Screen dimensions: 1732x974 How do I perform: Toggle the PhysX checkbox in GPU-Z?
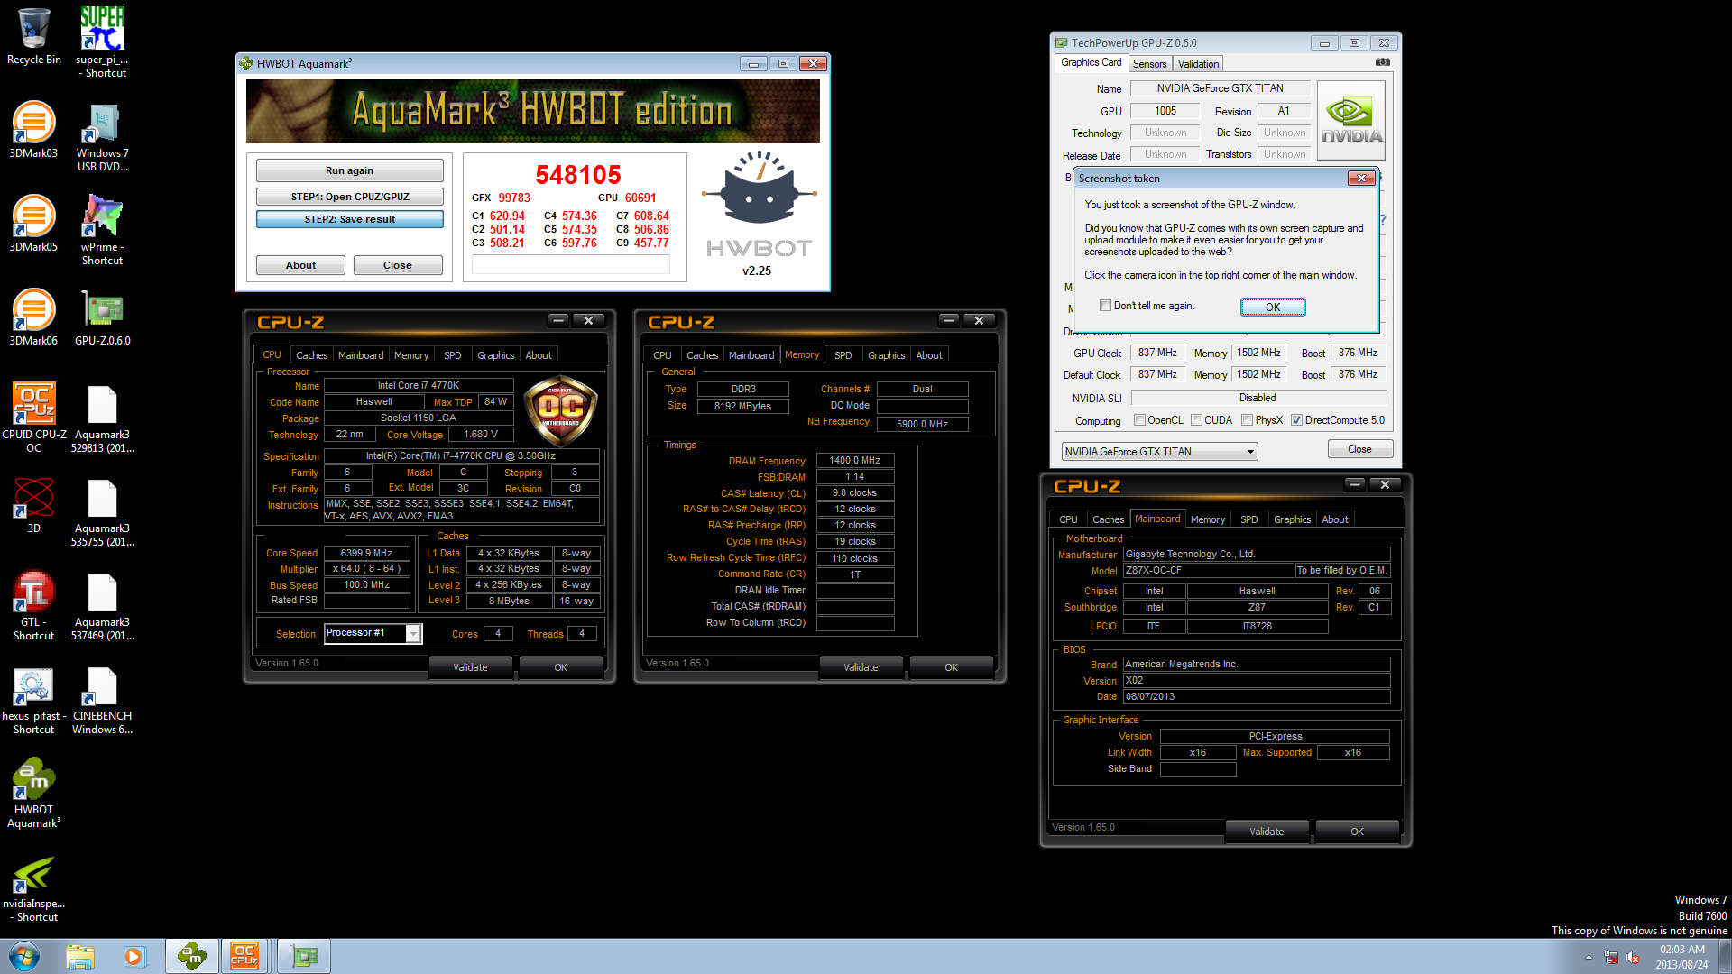[1247, 420]
